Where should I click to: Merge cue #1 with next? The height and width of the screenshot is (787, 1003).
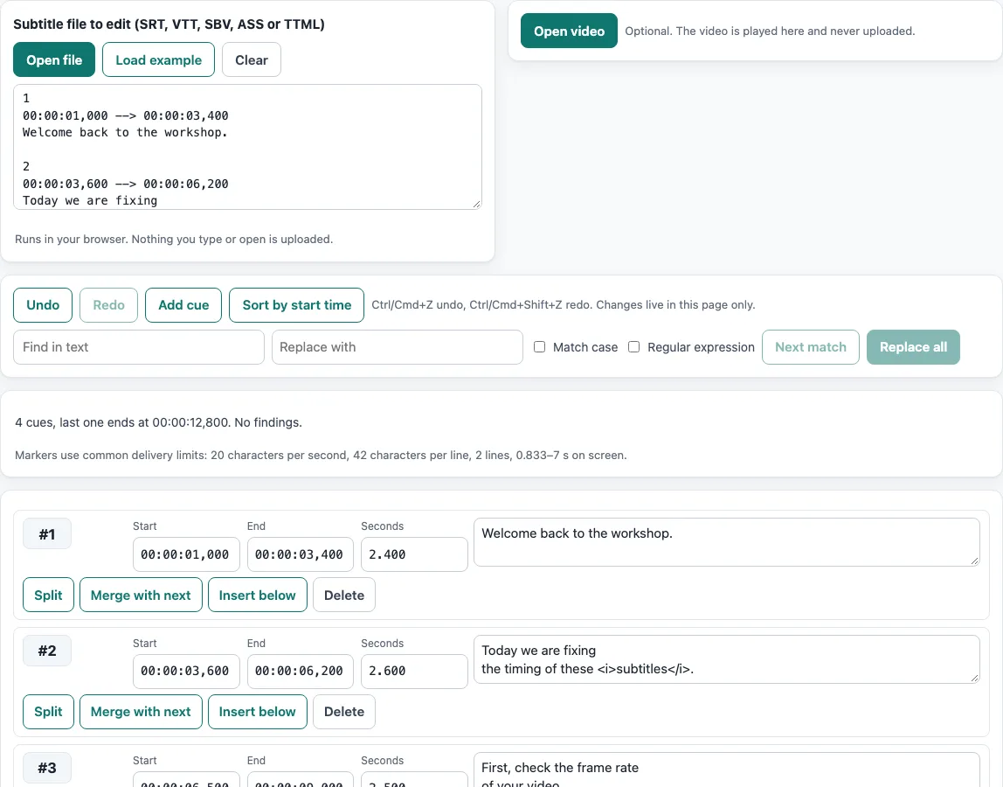(141, 595)
